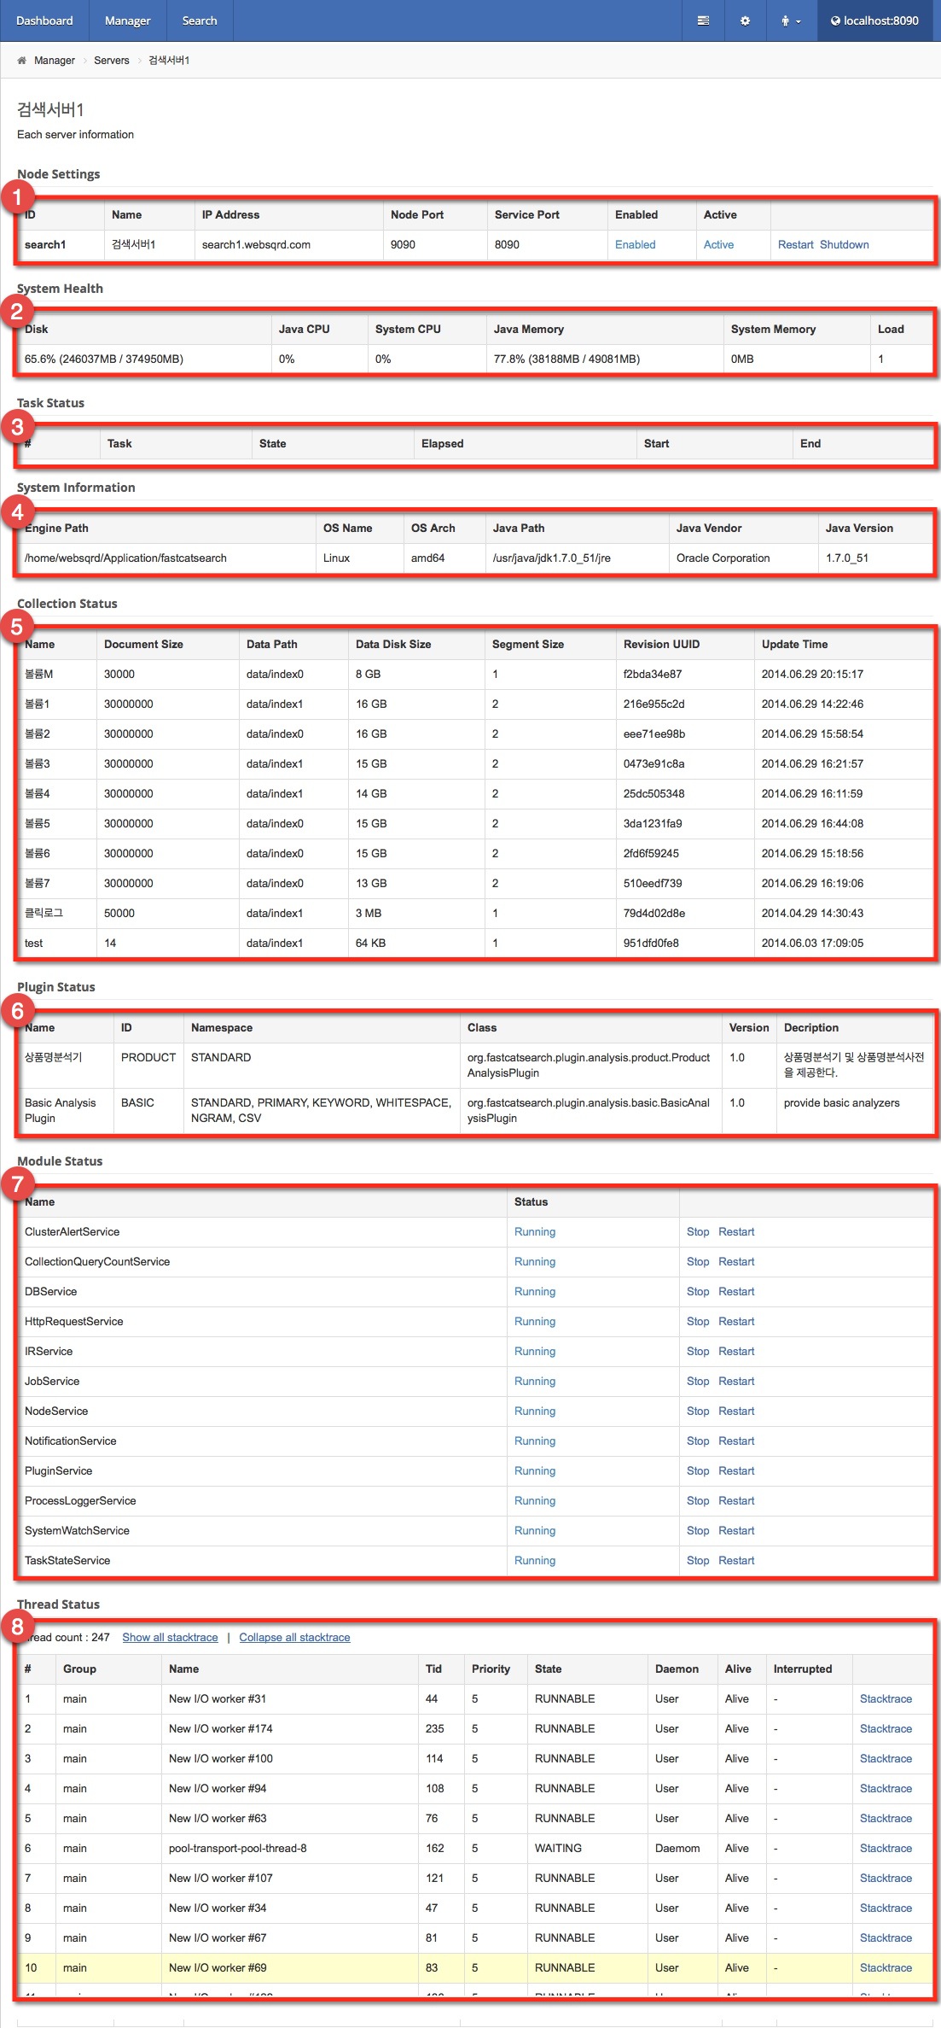Open Stacktrace for New I/O worker #31
Image resolution: width=941 pixels, height=2028 pixels.
coord(886,1699)
